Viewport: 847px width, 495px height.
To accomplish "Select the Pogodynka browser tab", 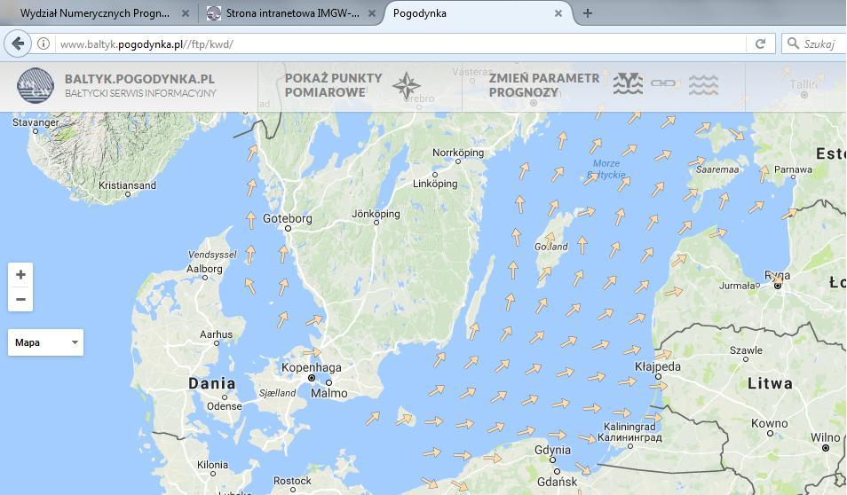I will click(x=420, y=13).
